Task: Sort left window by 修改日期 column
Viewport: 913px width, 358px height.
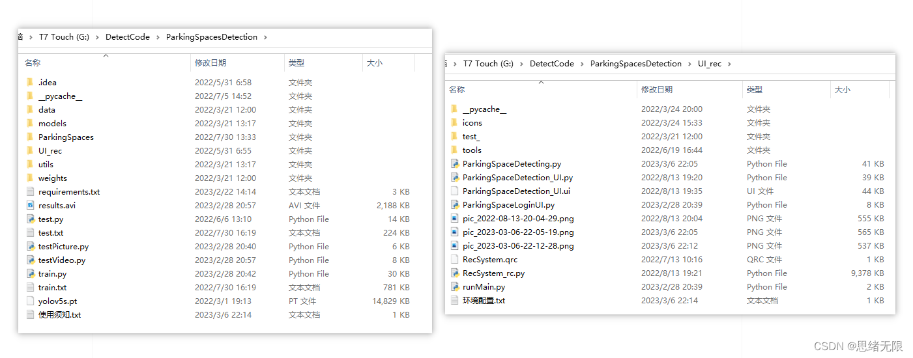Action: pos(210,62)
